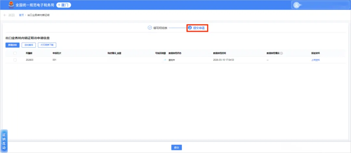351x153 pixels.
Task: Open the 厦门 location selector
Action: [64, 5]
